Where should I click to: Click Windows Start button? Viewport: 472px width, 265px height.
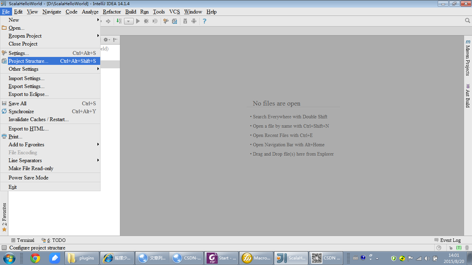point(9,258)
